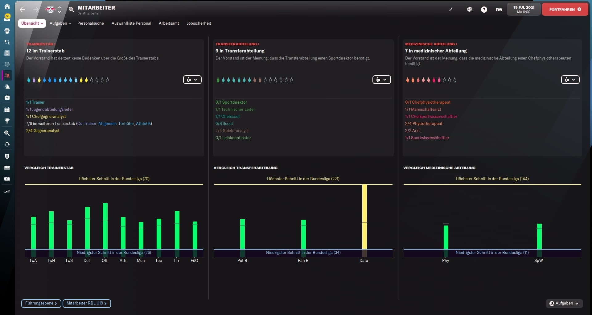Open the Aufgaben dropdown in the tab bar
Viewport: 592px width, 315px height.
click(x=60, y=23)
